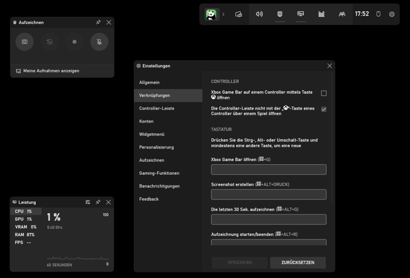The image size is (410, 278).
Task: Enable opening Game Bar via controller button checkbox
Action: coord(324,93)
